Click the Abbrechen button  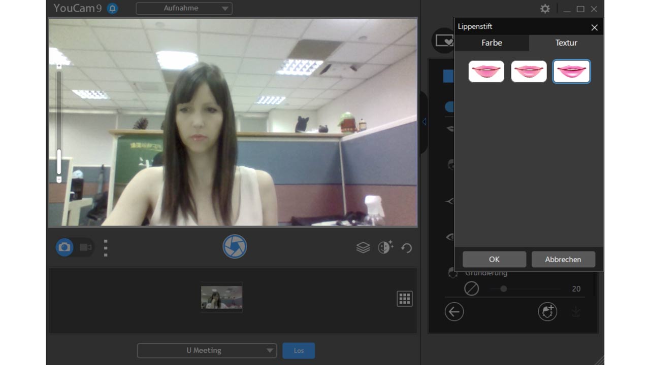click(563, 259)
